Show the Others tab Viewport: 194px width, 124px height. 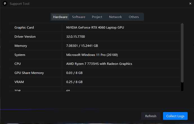click(134, 17)
